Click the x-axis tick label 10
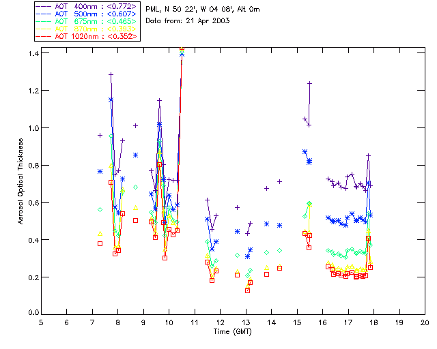The width and height of the screenshot is (437, 349). pyautogui.click(x=169, y=322)
